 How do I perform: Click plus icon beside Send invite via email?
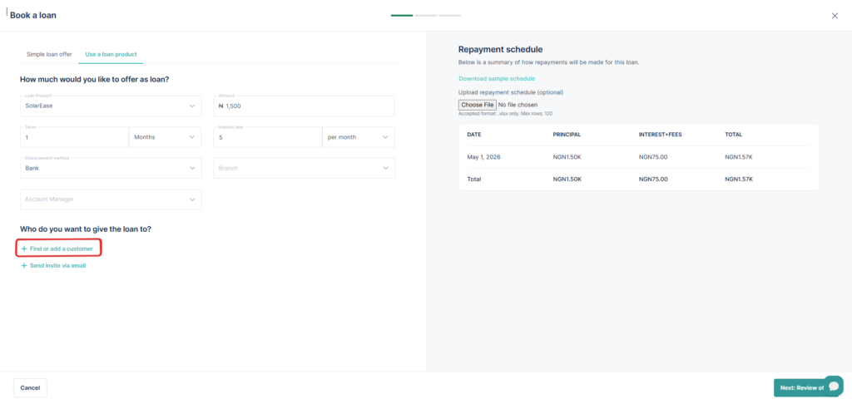pyautogui.click(x=24, y=266)
